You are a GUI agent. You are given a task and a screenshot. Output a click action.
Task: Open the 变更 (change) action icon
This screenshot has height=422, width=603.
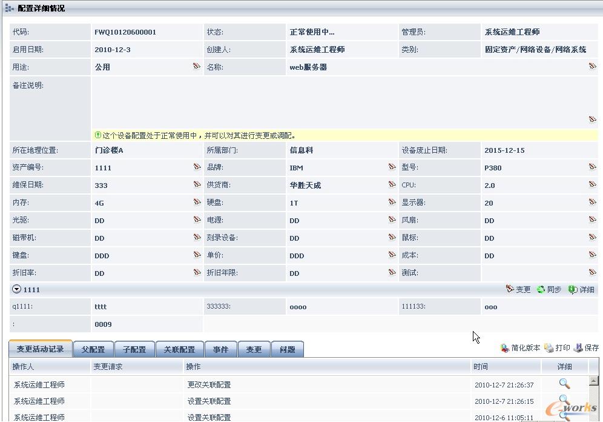519,289
